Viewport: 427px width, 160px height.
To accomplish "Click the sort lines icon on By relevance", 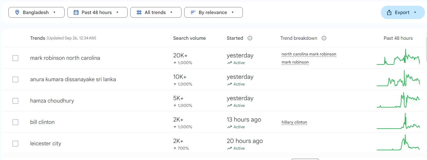I will (193, 12).
